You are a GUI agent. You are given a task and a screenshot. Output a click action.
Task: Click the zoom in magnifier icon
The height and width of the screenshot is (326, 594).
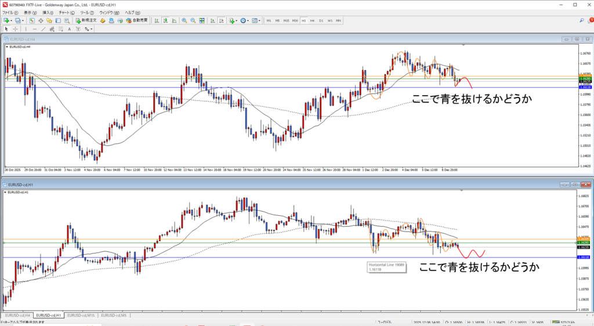(184, 20)
